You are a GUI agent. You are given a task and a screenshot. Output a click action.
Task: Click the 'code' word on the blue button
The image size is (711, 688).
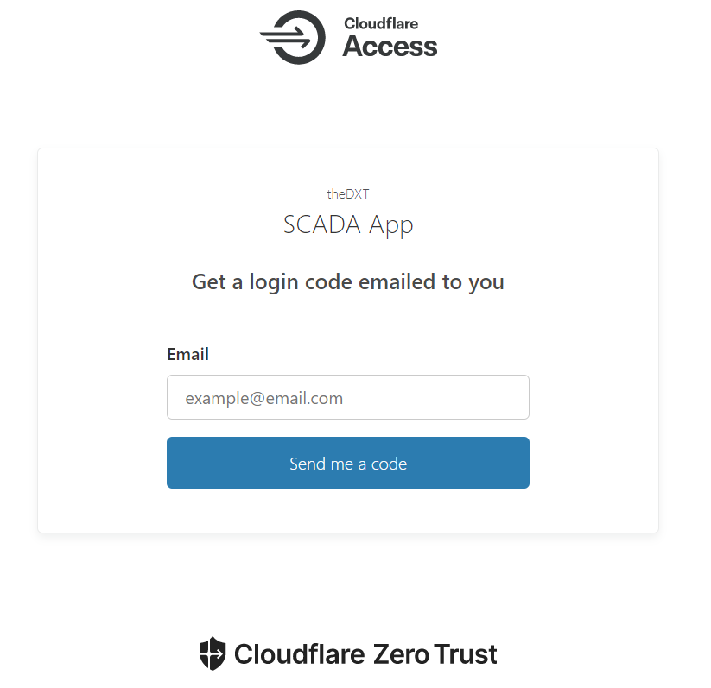(389, 464)
